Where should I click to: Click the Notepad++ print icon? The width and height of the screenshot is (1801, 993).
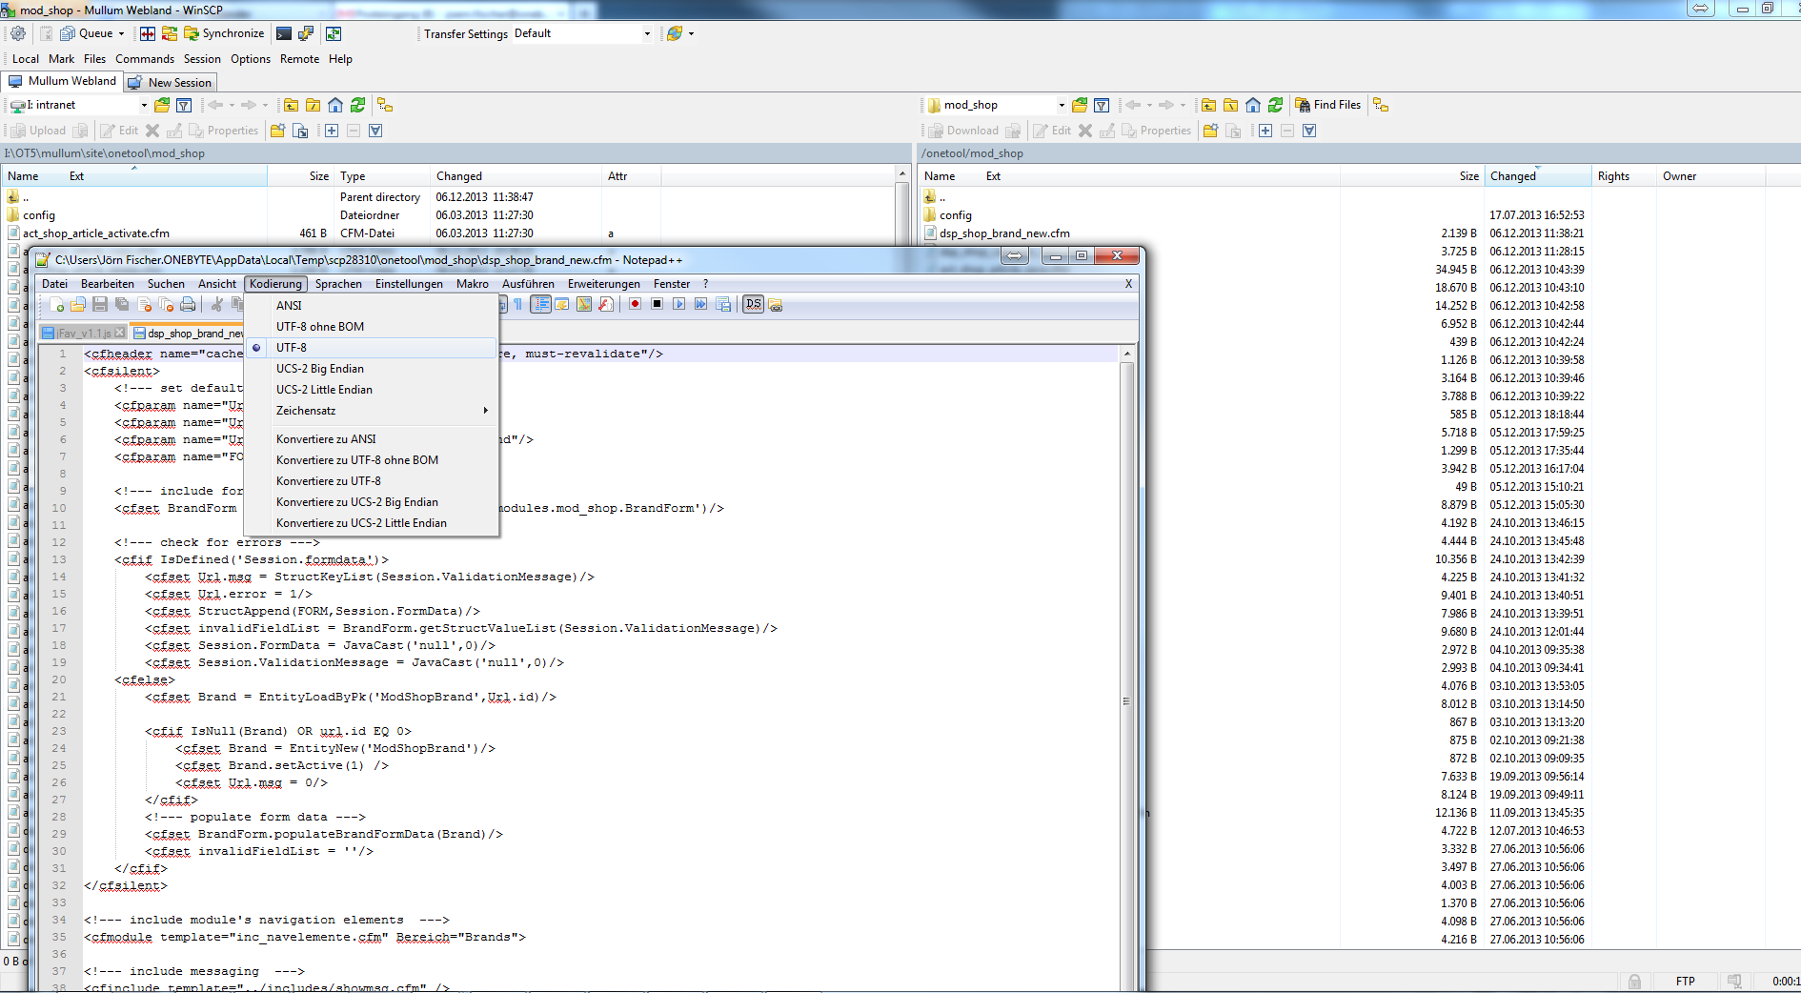188,304
